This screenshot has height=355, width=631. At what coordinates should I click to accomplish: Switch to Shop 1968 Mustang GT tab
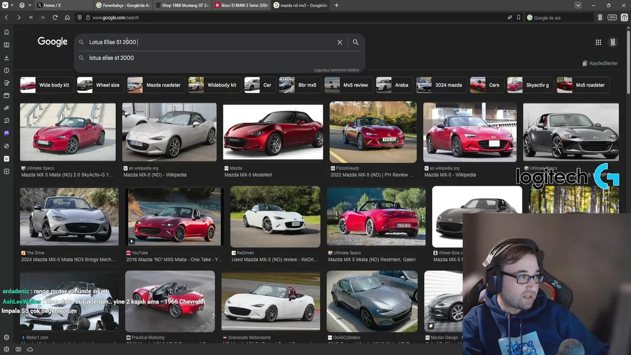181,5
